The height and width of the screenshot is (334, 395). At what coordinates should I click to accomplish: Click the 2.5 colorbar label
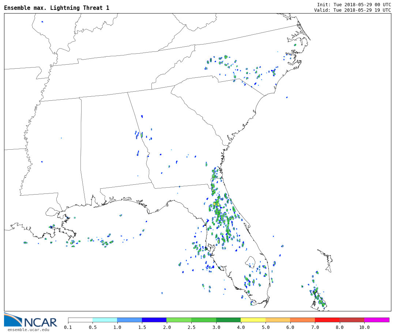pos(191,327)
